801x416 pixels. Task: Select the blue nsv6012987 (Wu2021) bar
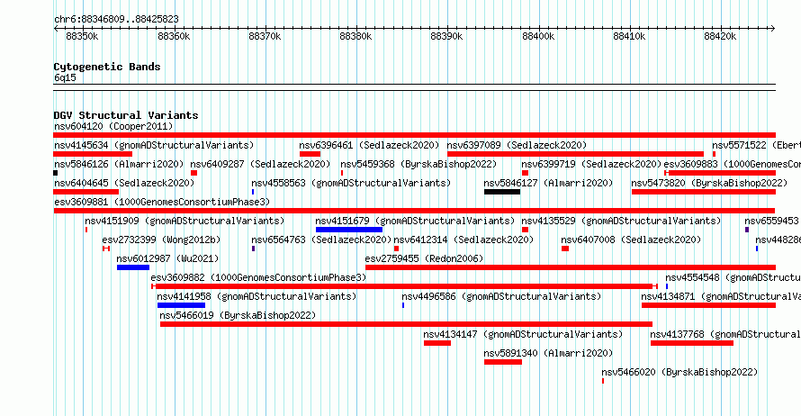[133, 267]
